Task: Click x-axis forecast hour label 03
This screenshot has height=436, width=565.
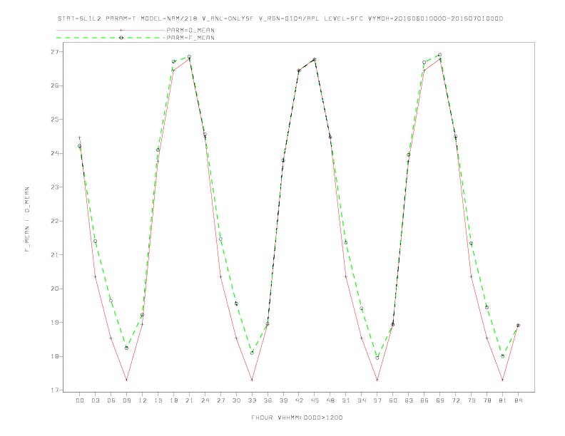Action: pos(95,400)
